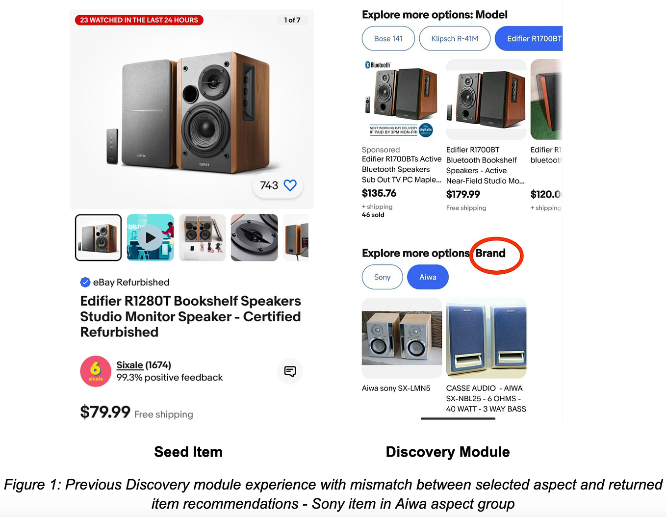This screenshot has width=666, height=517.
Task: Click the heart watchlist icon
Action: (x=290, y=185)
